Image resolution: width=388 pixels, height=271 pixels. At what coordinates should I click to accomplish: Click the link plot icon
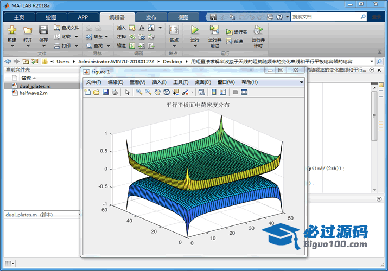pos(202,92)
